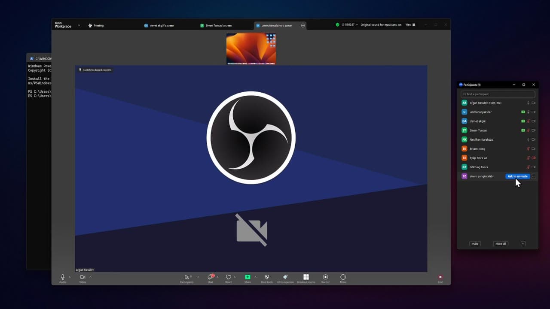This screenshot has width=550, height=309.
Task: Open the Participants panel's bottom more-options button
Action: point(523,244)
